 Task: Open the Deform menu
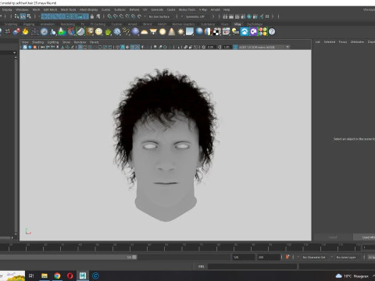coord(134,9)
